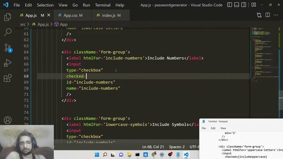Open the Windows Start menu
This screenshot has width=283, height=159.
(97, 155)
